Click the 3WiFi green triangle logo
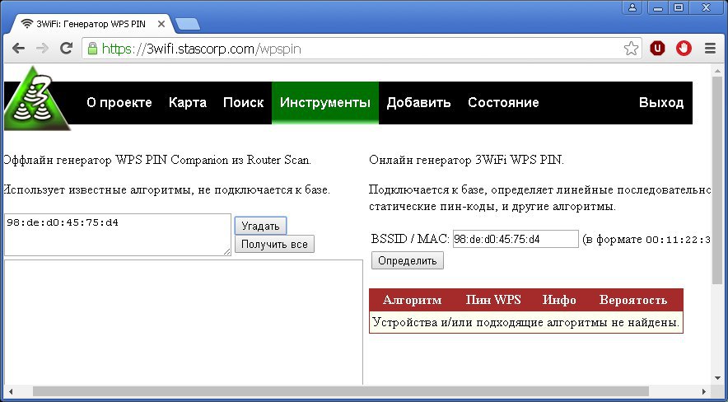The image size is (728, 402). click(36, 99)
